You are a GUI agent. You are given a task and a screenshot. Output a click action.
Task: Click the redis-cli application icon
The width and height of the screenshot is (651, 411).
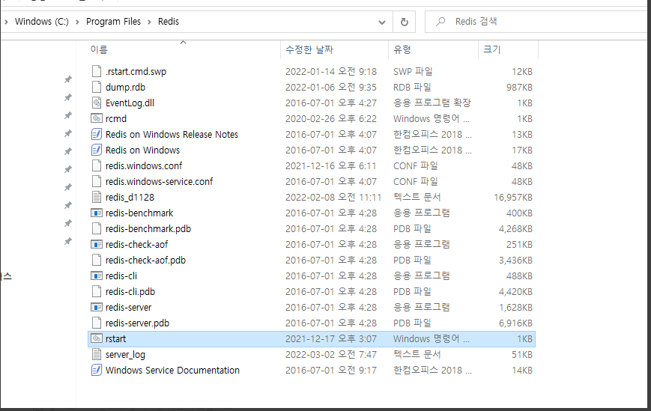coord(97,276)
